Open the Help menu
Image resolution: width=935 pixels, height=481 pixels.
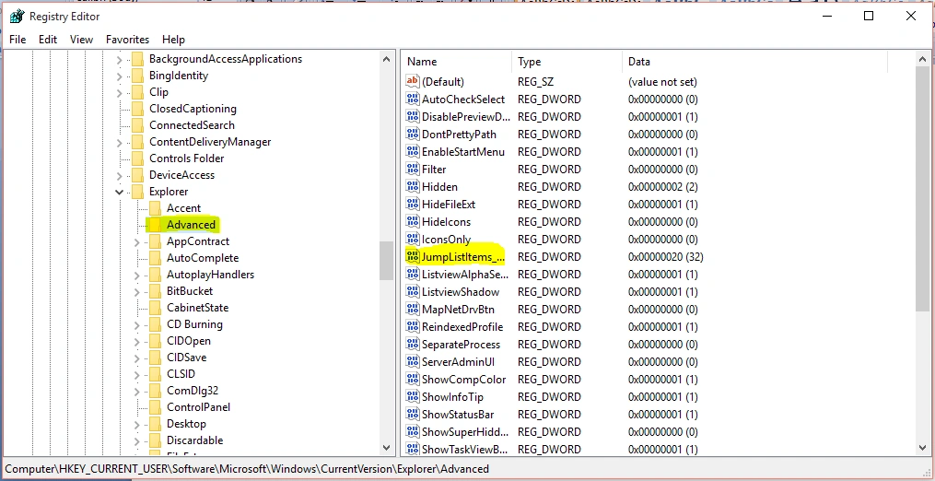(x=173, y=40)
